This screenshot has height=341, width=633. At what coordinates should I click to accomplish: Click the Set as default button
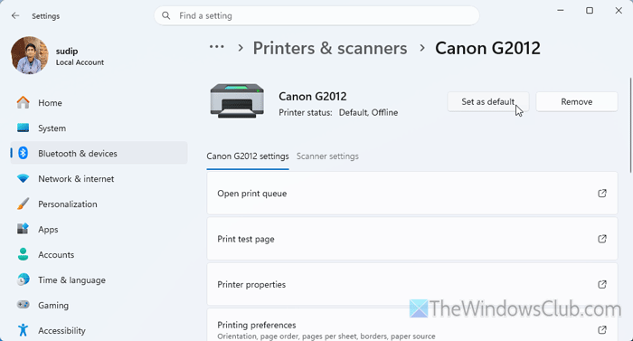tap(488, 102)
